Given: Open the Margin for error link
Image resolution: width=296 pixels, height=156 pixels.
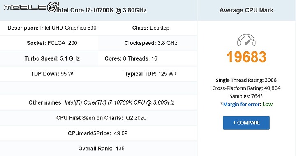Looking at the screenshot, I should click(242, 105).
